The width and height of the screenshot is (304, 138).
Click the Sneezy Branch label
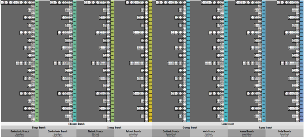click(114, 127)
